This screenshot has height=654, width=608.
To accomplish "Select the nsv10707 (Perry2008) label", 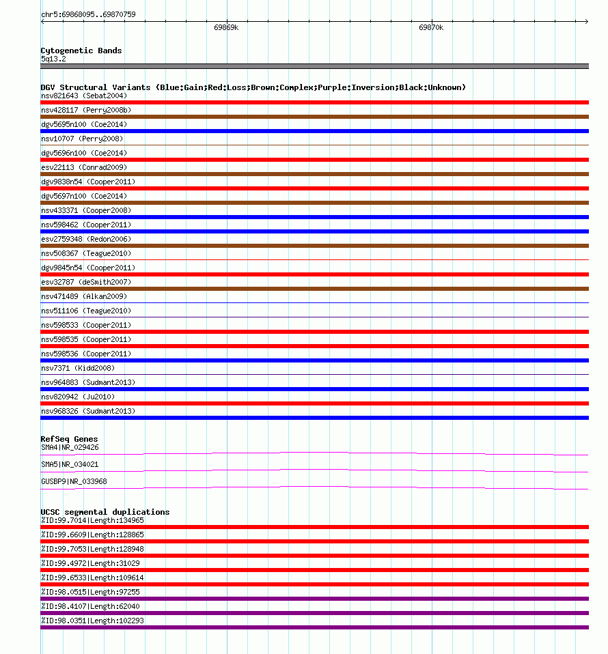I will [82, 139].
